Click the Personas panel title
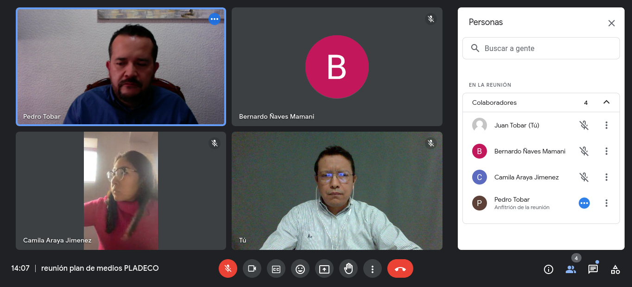 coord(486,22)
